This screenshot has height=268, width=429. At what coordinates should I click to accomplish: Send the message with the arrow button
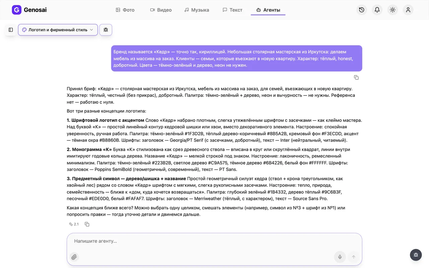(353, 257)
